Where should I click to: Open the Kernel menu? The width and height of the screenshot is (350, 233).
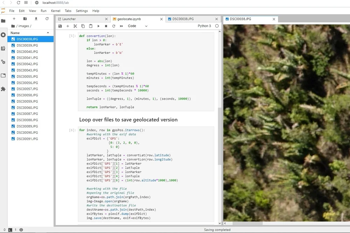(x=56, y=11)
